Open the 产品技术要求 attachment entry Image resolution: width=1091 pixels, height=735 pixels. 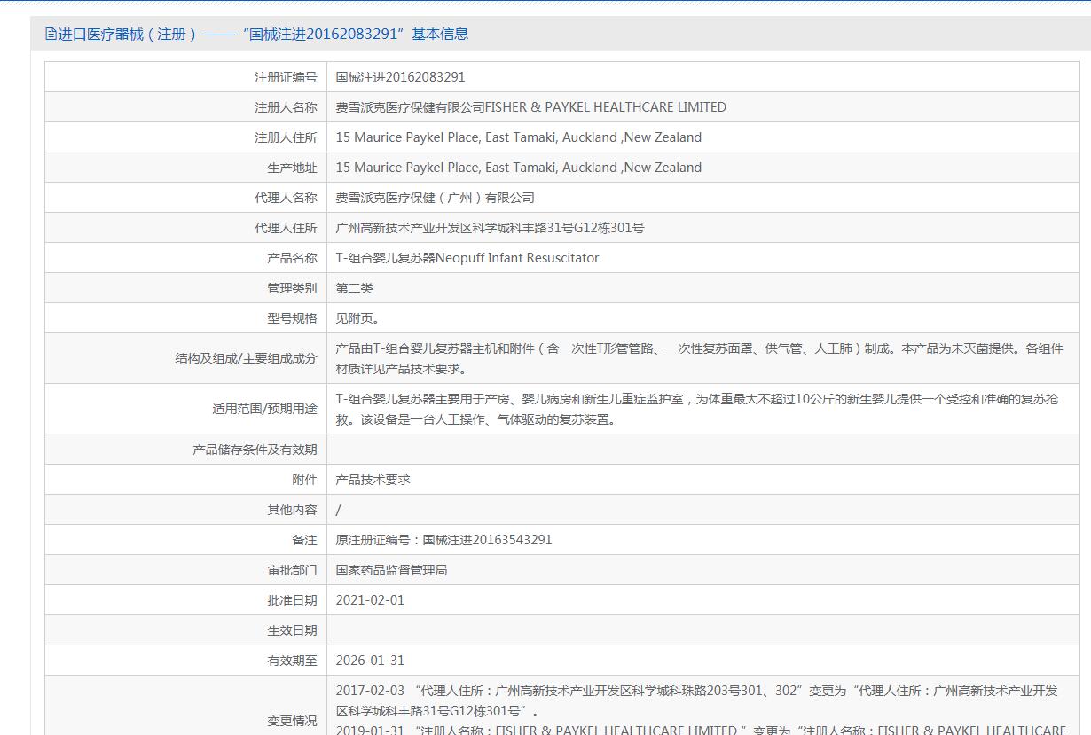(x=373, y=480)
